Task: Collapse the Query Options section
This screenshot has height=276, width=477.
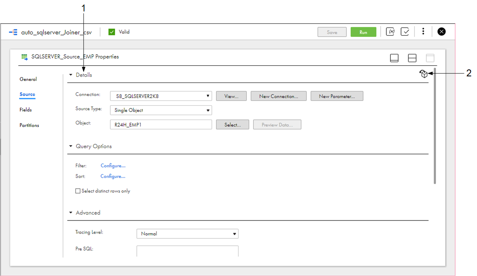Action: coord(71,146)
